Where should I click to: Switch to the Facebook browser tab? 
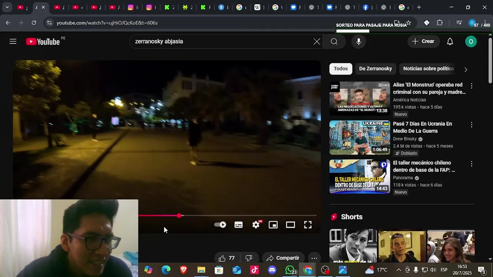366,7
